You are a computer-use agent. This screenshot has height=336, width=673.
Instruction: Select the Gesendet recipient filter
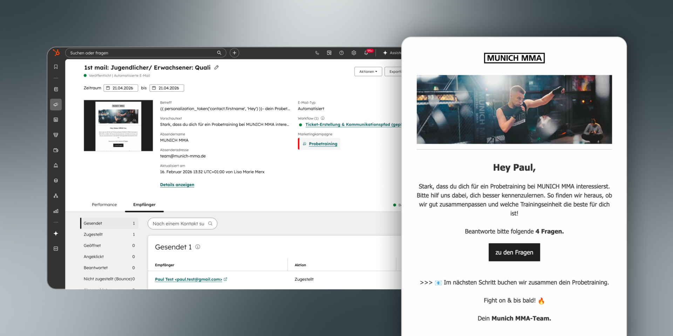tap(109, 223)
